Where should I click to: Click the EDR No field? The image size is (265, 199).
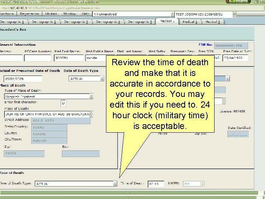click(231, 46)
